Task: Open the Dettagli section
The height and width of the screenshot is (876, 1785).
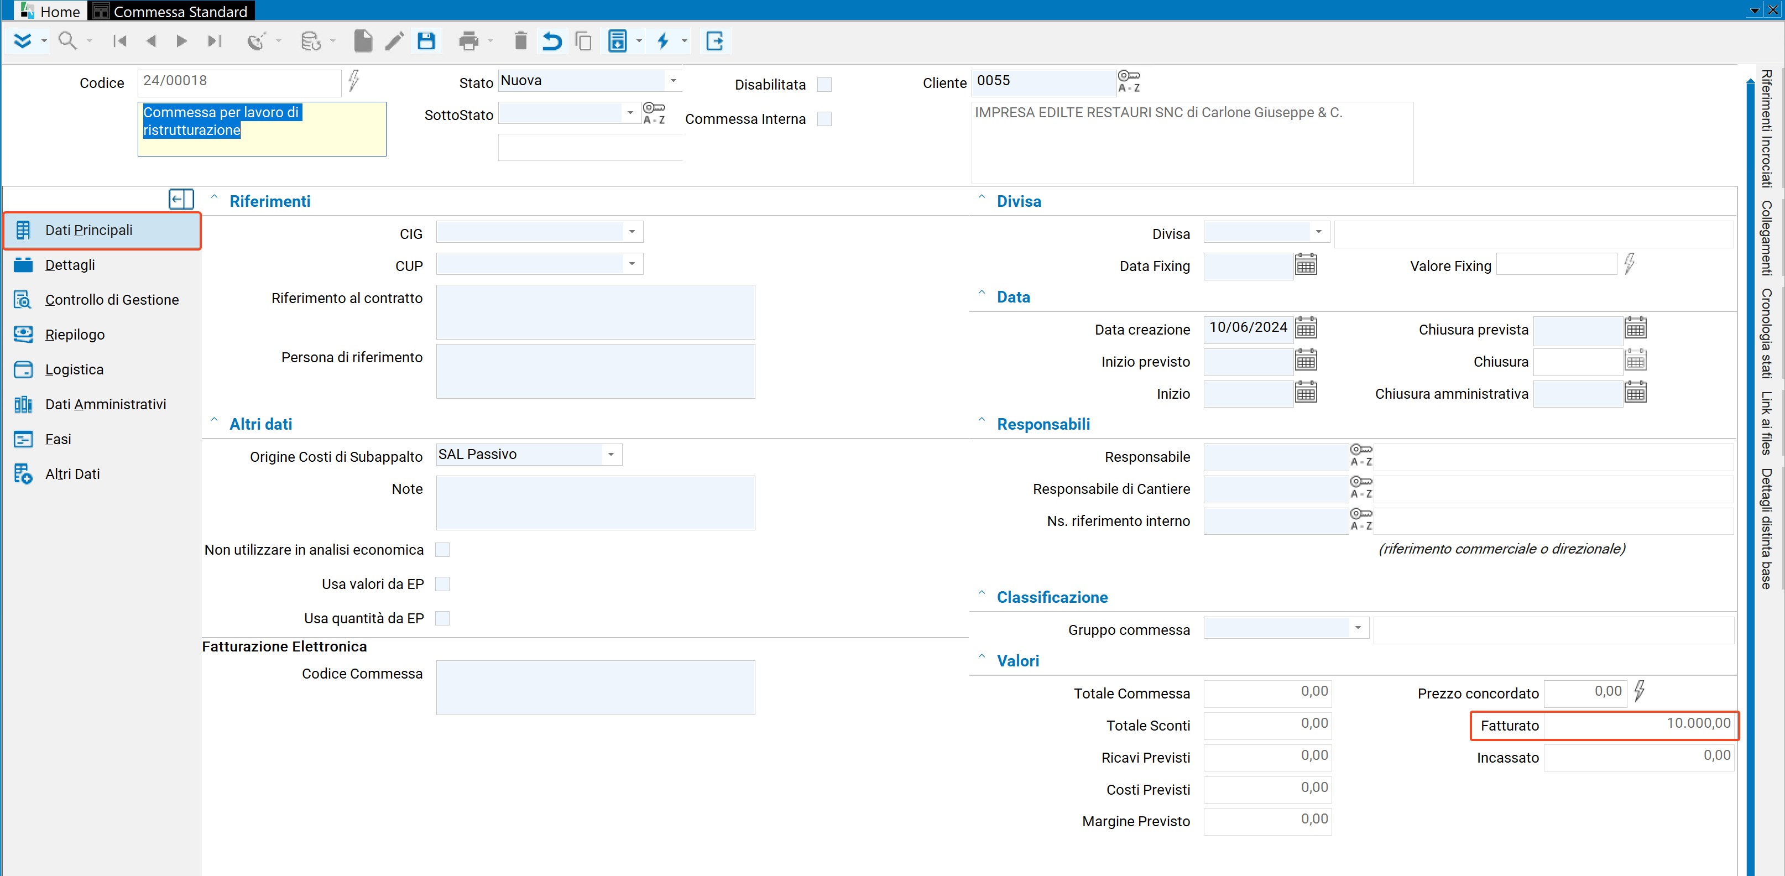Action: pyautogui.click(x=102, y=265)
